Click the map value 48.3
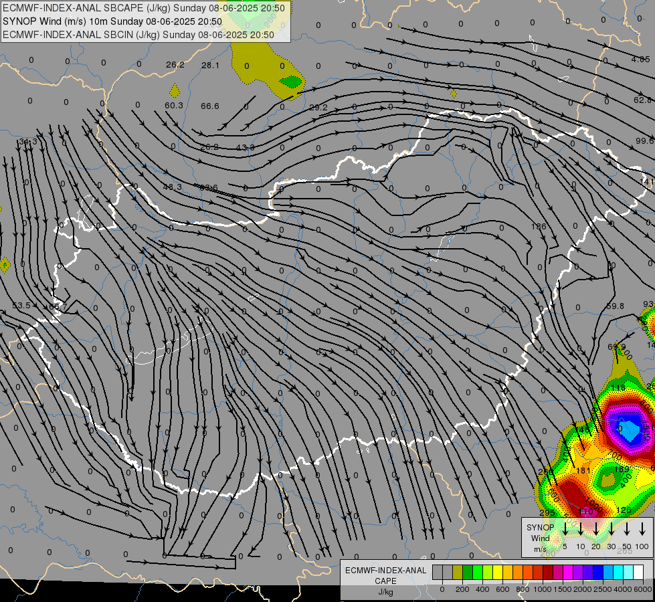Image resolution: width=655 pixels, height=602 pixels. [x=172, y=187]
